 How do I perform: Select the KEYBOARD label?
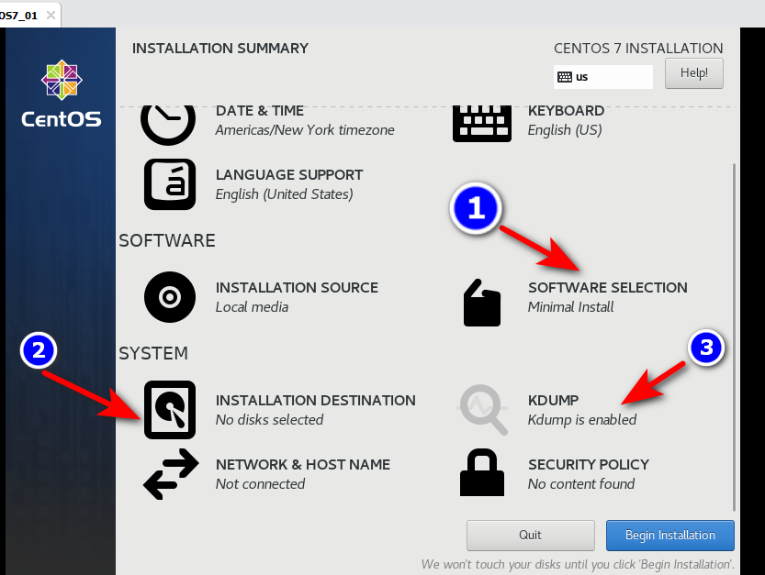click(x=566, y=111)
